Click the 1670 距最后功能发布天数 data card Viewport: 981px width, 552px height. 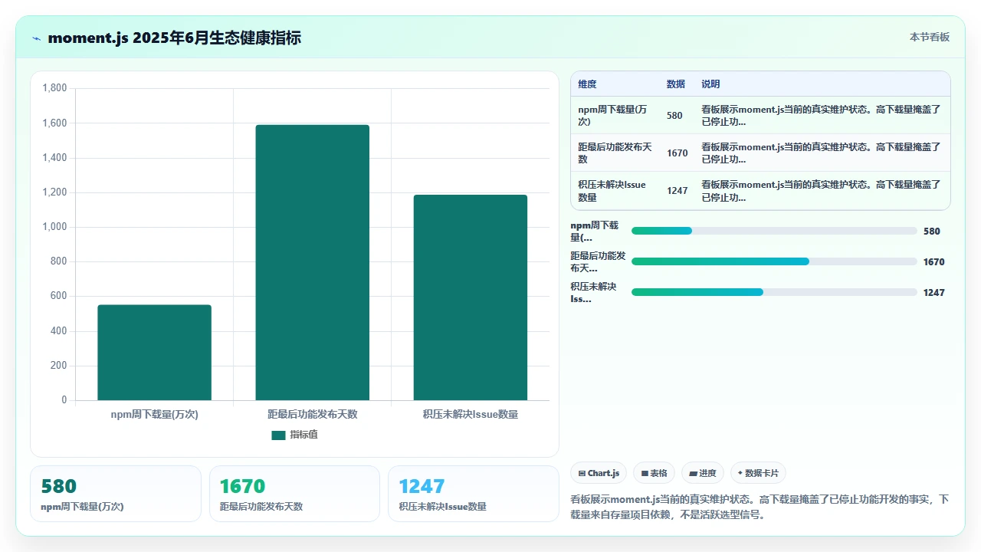point(294,494)
